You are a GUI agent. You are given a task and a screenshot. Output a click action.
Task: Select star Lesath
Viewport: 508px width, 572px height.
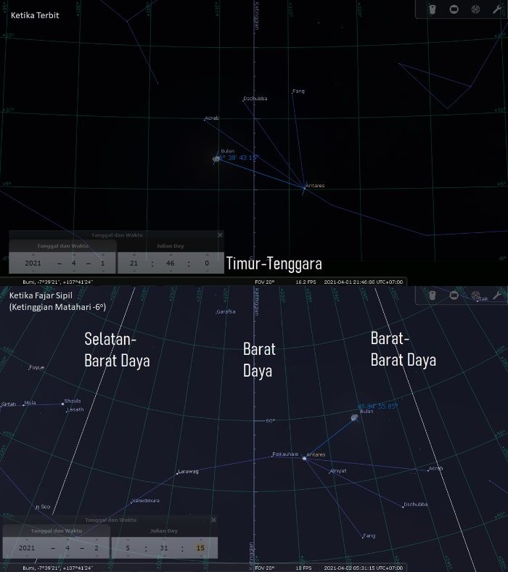tap(67, 412)
